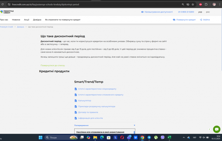Open the ABP Adblock Plus extension

(201, 4)
